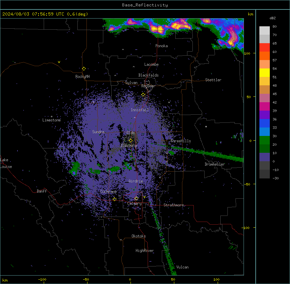Click the Sylvan label
The height and width of the screenshot is (284, 290).
coord(131,83)
